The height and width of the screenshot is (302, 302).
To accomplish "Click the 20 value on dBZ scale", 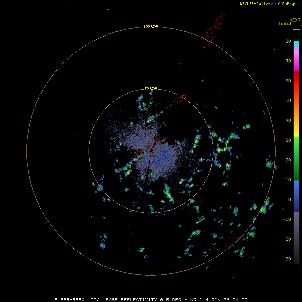I will (288, 160).
